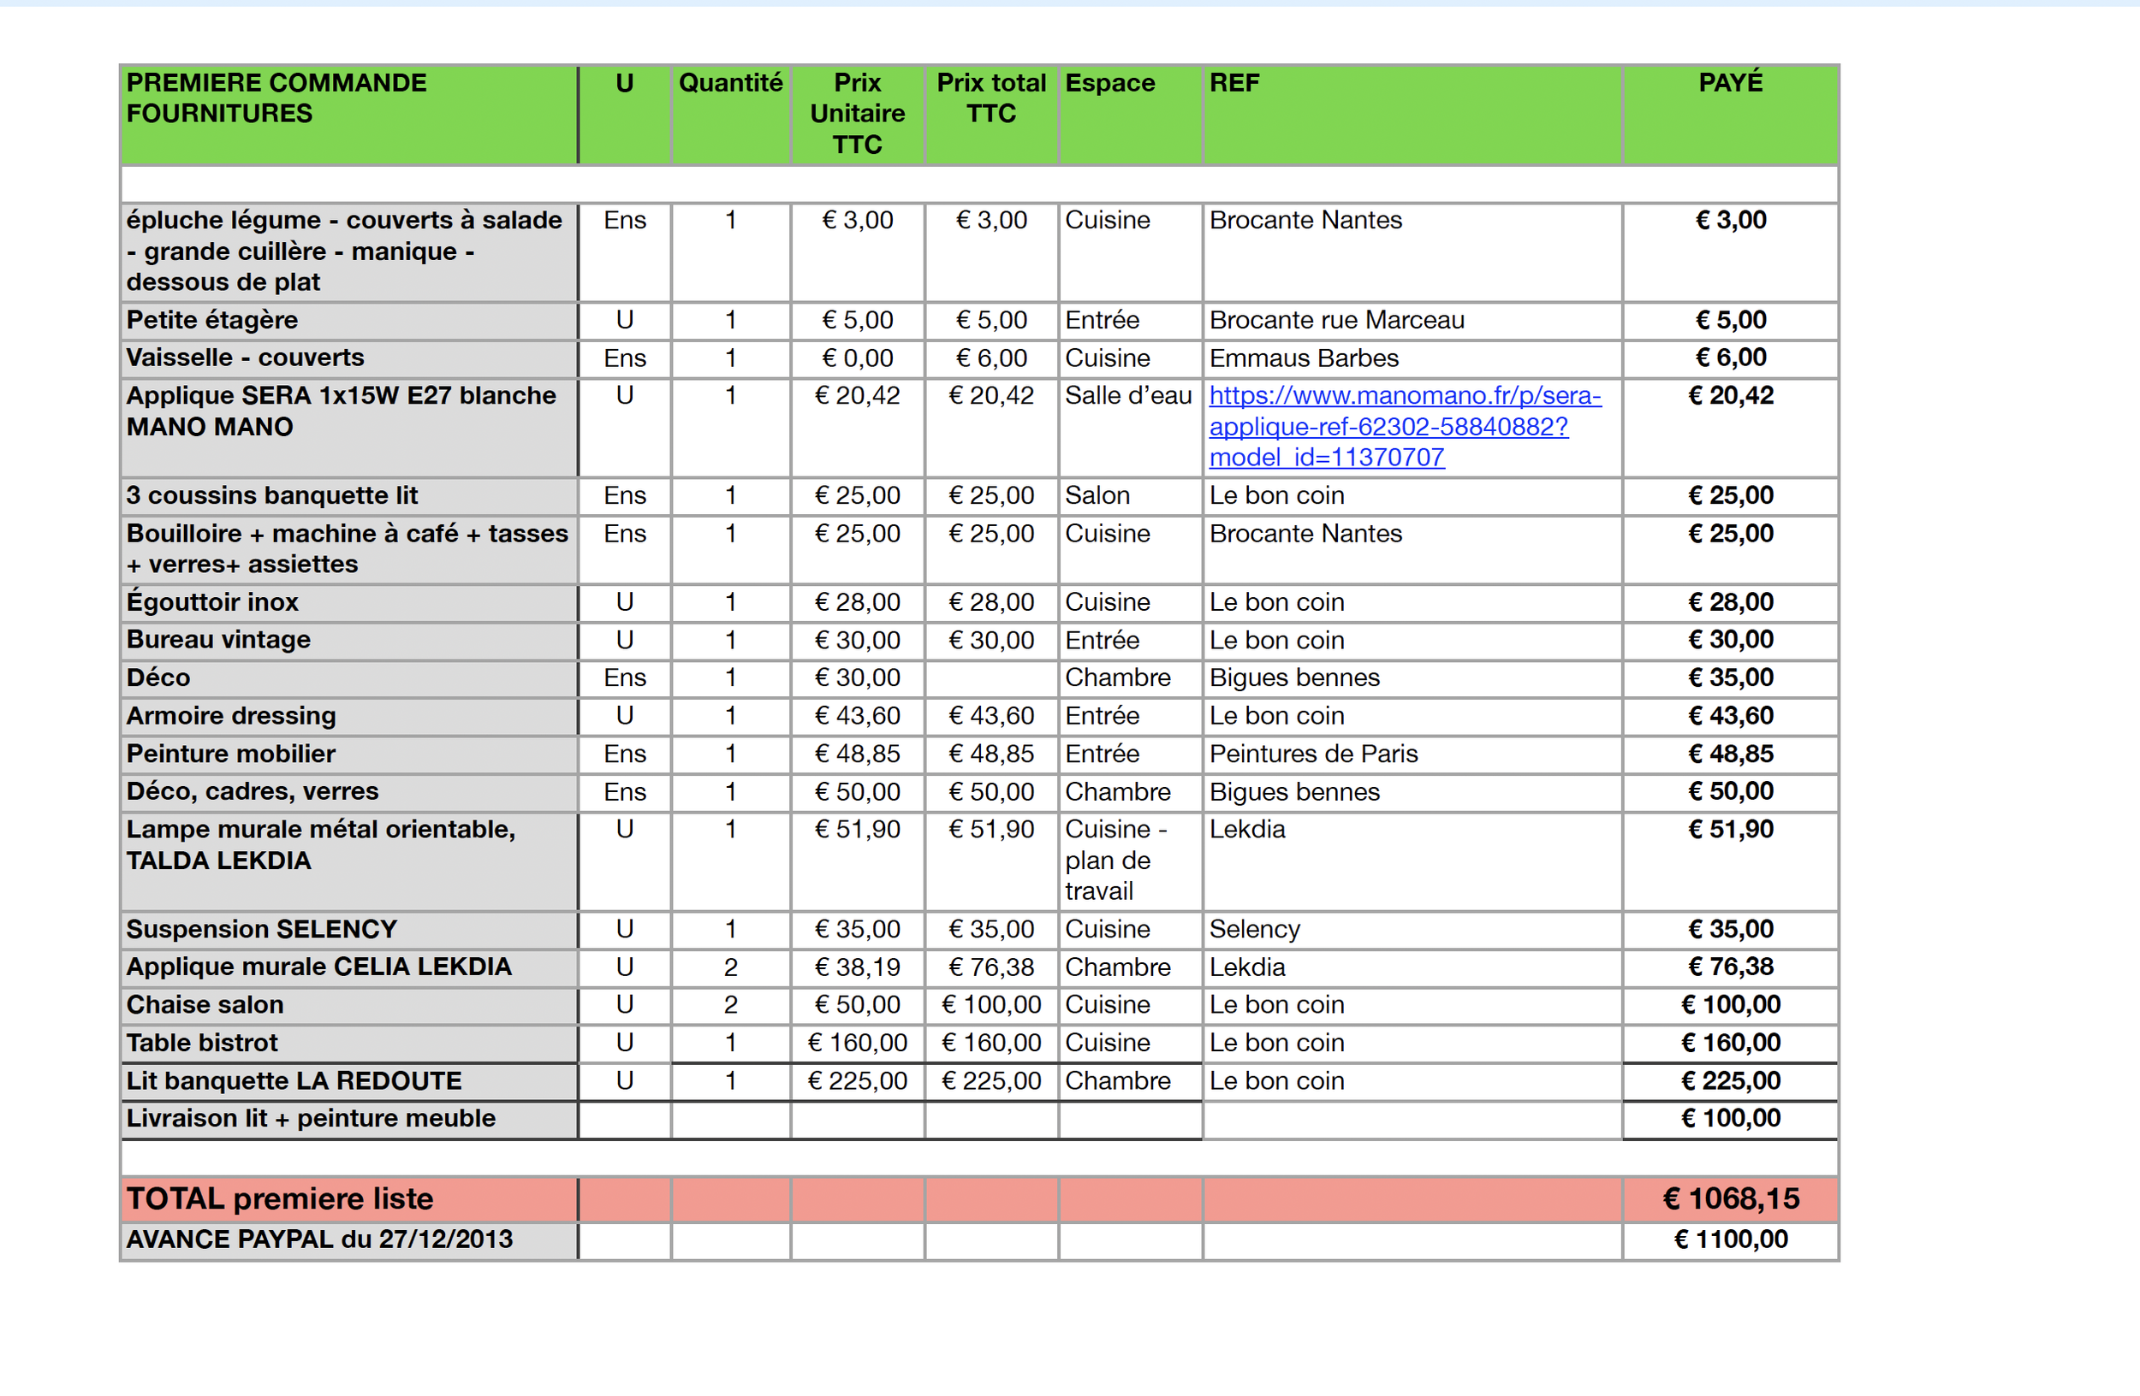Select the empty Prix total cell for Déco
This screenshot has height=1396, width=2140.
(x=991, y=678)
